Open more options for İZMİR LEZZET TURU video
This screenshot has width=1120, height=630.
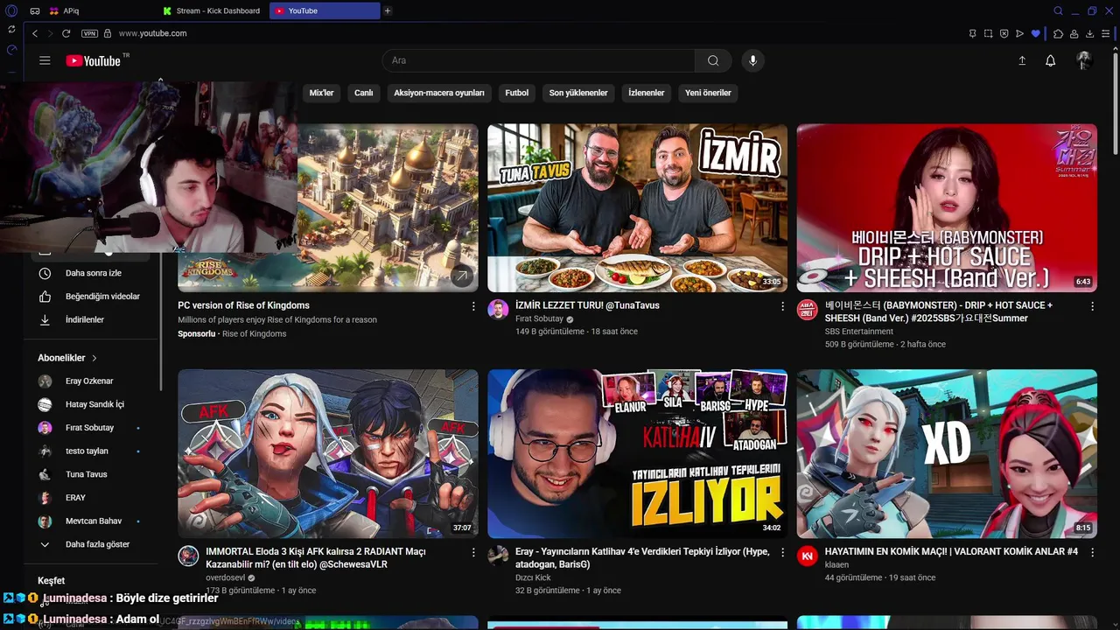point(783,306)
